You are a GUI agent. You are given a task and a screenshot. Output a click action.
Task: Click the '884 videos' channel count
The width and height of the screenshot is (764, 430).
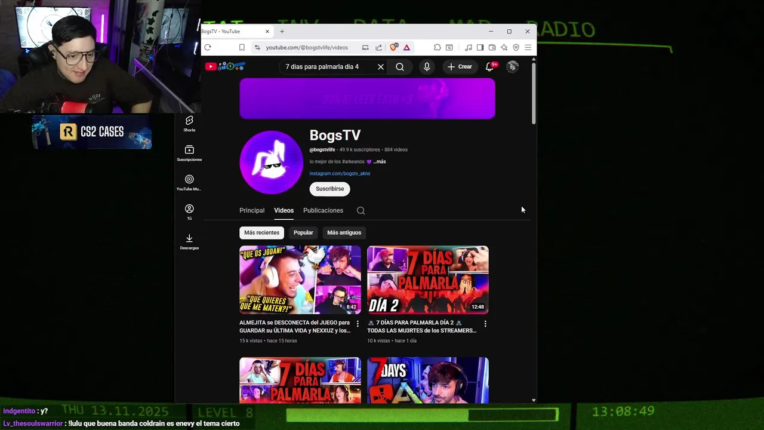tap(396, 150)
